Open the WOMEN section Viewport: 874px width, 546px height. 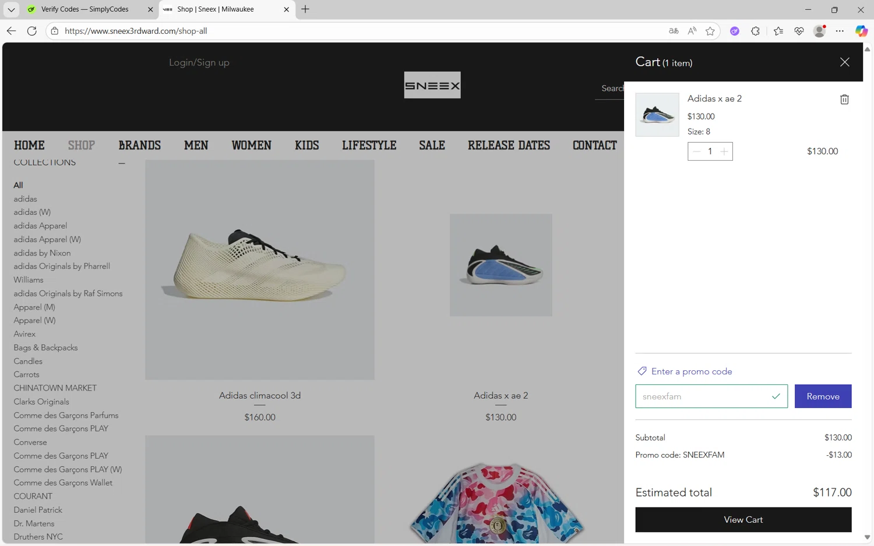[x=252, y=145]
